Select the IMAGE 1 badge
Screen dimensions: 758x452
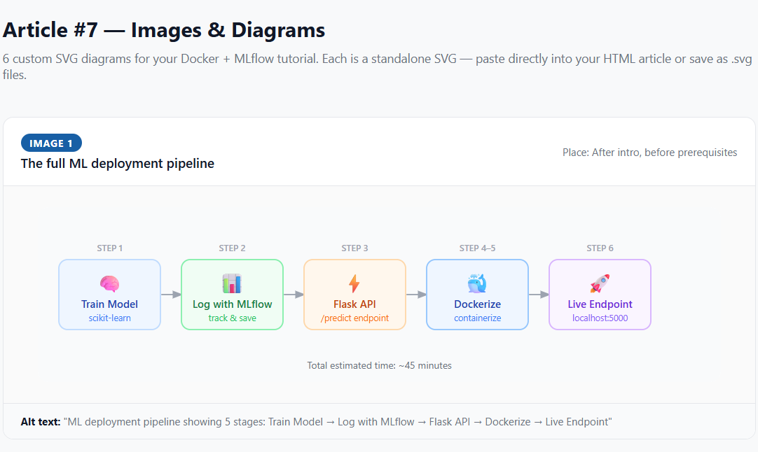[x=51, y=143]
